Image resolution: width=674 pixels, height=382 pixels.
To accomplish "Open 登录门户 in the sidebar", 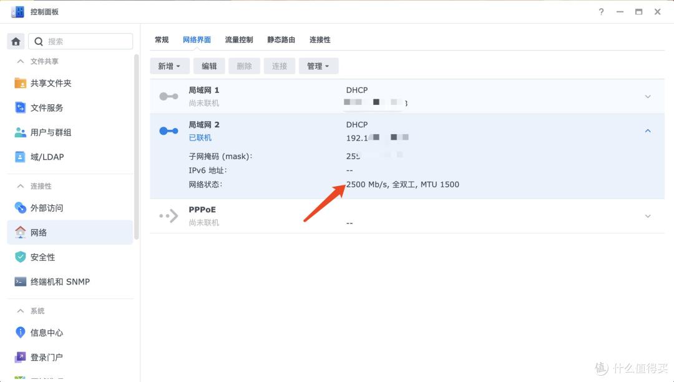I will 70,357.
